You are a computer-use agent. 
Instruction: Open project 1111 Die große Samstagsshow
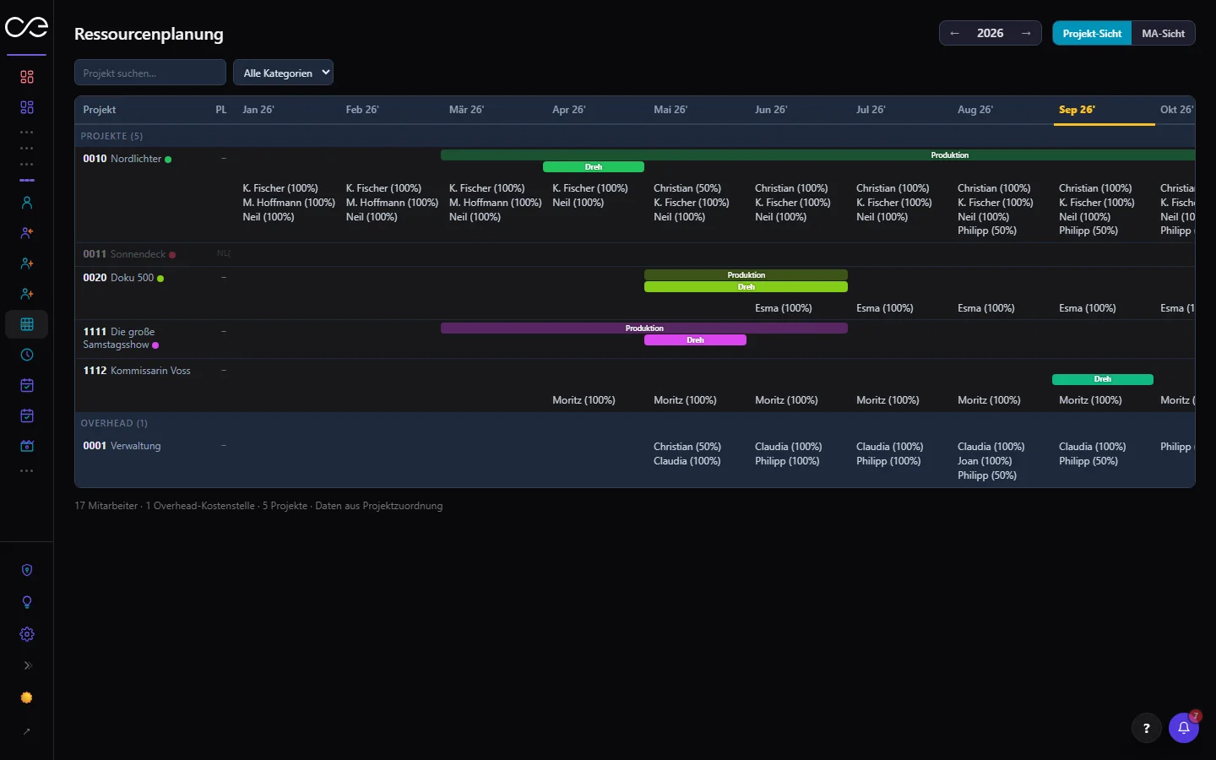pos(119,338)
